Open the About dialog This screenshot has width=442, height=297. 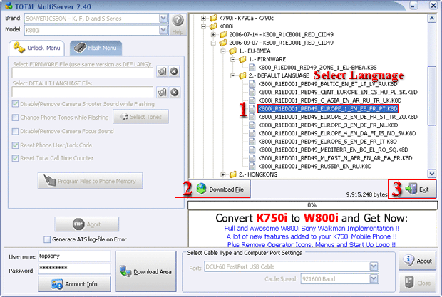point(417,261)
